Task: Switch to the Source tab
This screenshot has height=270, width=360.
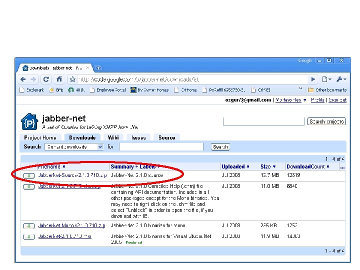Action: (166, 137)
